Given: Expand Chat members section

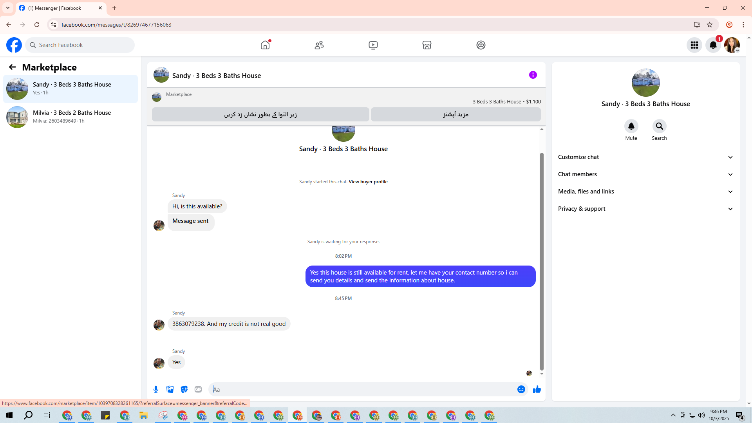Looking at the screenshot, I should point(645,174).
